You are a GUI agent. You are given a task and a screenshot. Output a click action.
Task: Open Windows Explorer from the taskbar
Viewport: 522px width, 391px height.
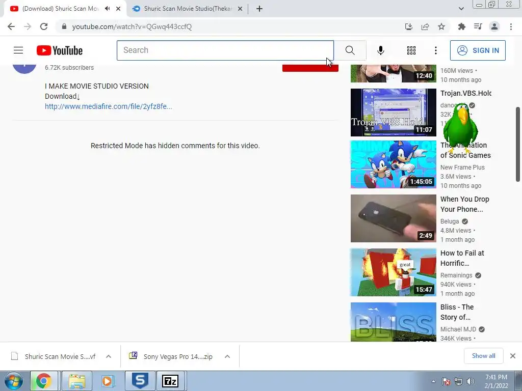pyautogui.click(x=77, y=381)
